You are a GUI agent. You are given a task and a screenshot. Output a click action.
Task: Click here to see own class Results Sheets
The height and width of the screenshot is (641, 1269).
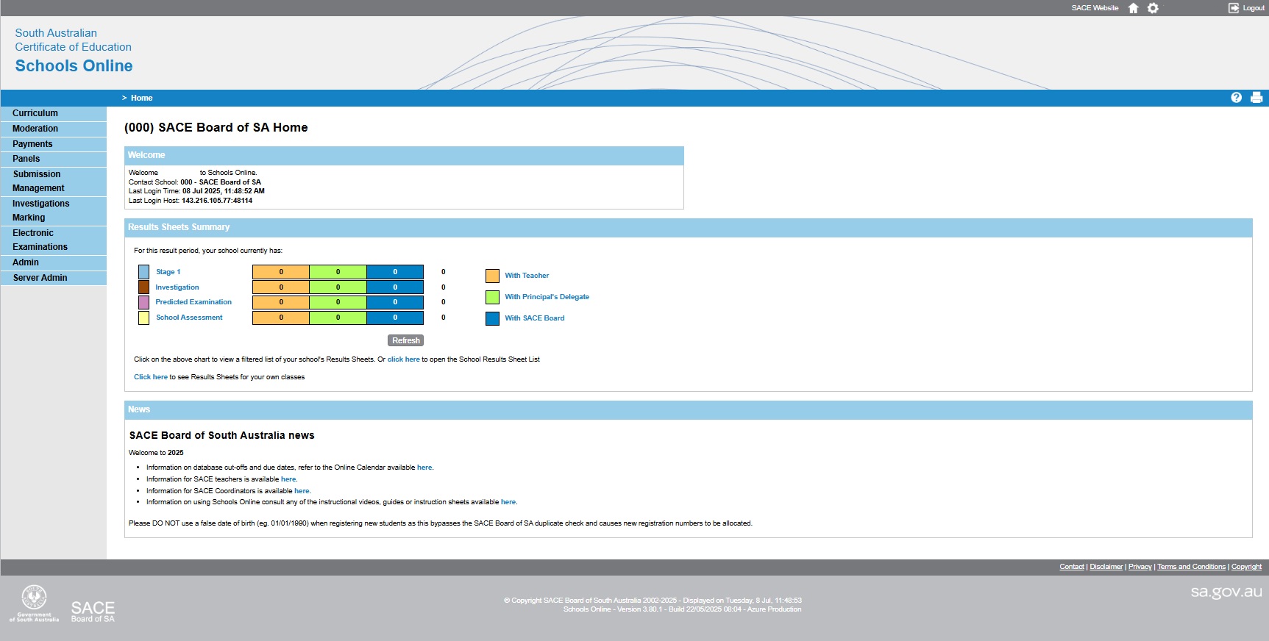coord(151,377)
